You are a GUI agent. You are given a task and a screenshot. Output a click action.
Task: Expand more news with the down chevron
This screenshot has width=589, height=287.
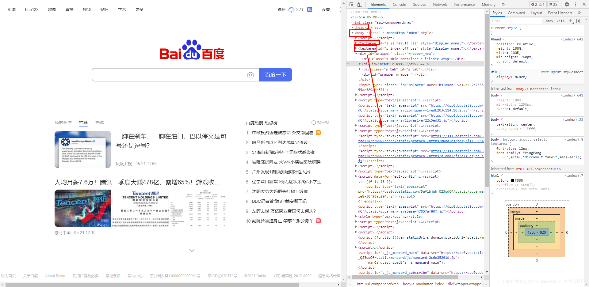coord(192,251)
